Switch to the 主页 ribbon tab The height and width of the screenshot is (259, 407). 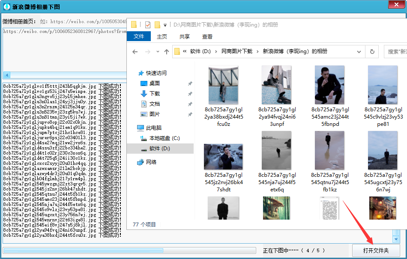click(162, 36)
